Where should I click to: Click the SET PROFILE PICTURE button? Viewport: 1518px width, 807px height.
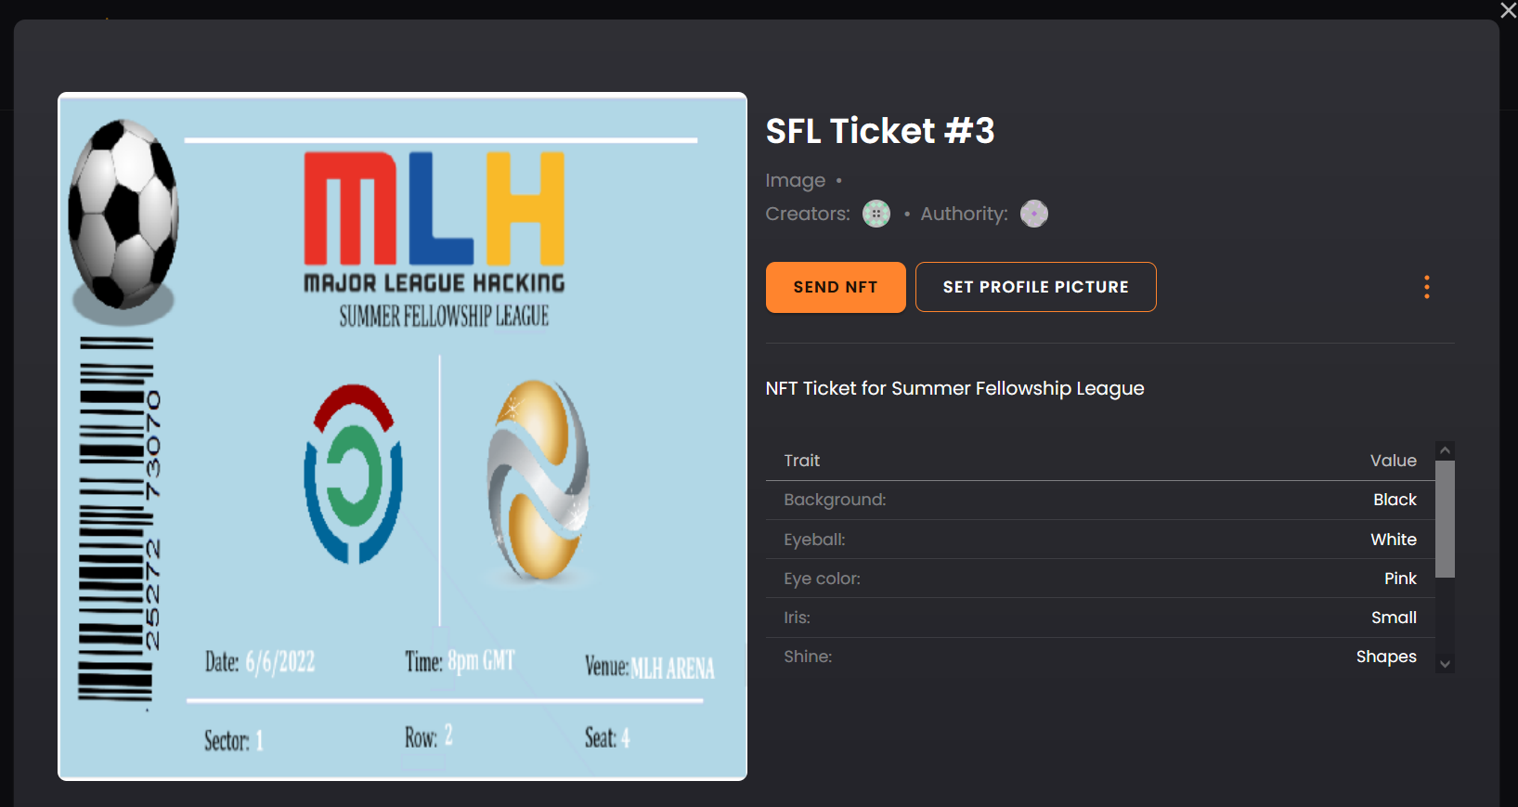pos(1035,287)
